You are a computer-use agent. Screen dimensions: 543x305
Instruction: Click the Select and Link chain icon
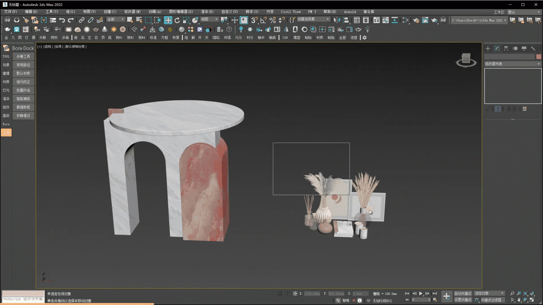(81, 20)
